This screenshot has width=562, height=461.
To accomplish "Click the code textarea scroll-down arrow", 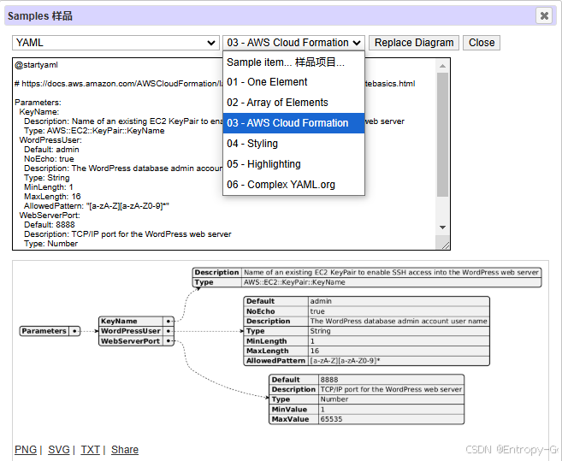I will (x=442, y=228).
